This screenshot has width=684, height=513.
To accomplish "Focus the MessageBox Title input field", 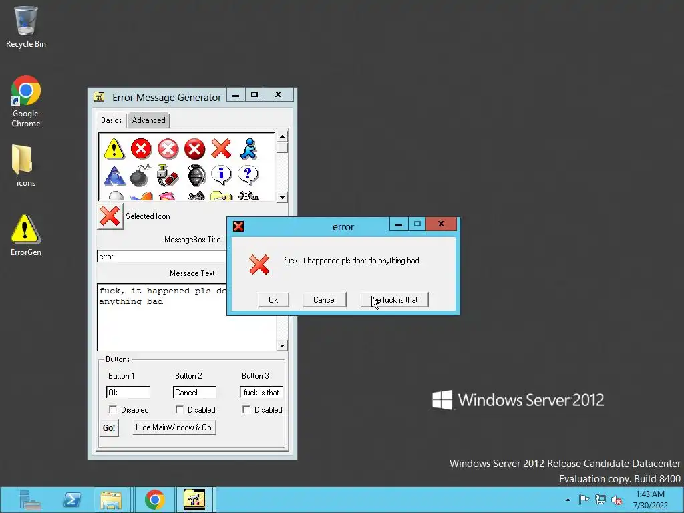I will (162, 256).
